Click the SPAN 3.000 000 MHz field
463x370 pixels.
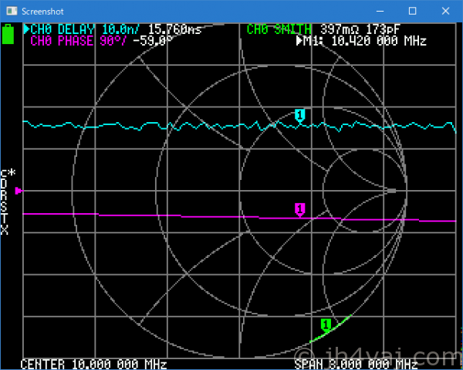click(x=351, y=364)
